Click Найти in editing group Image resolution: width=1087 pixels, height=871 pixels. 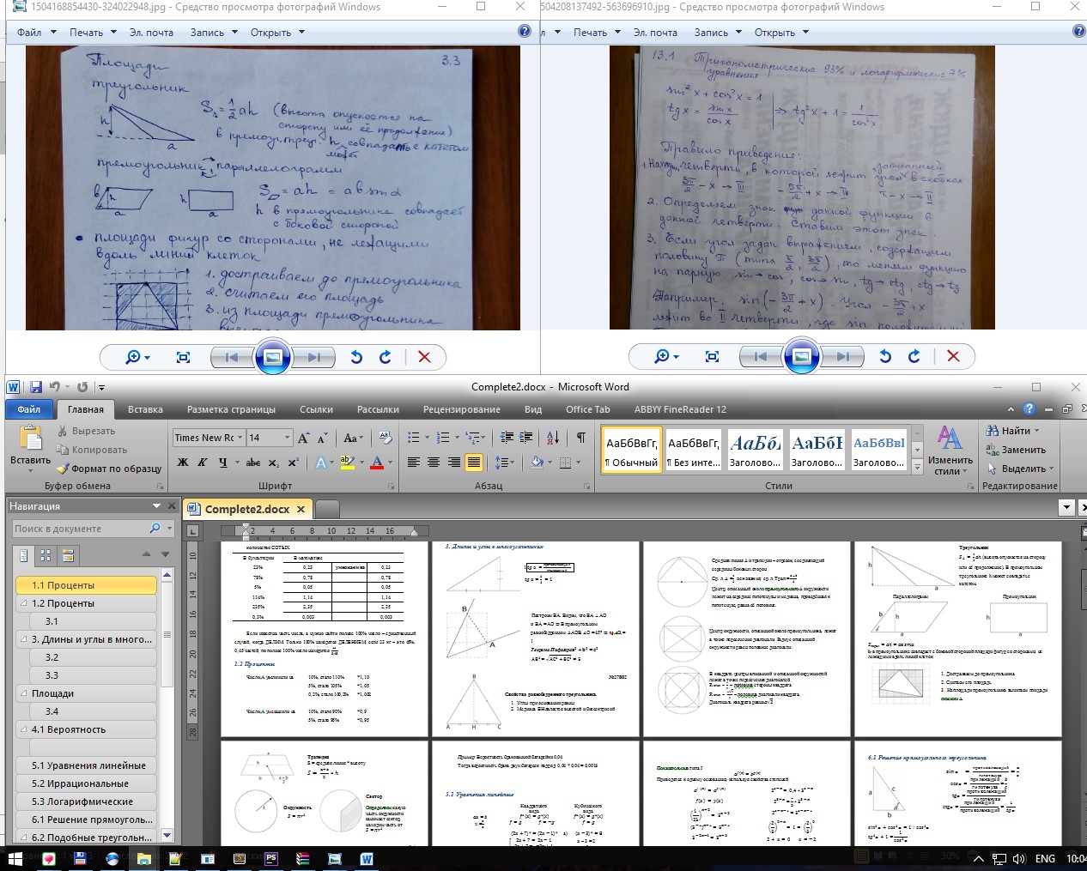point(1014,431)
